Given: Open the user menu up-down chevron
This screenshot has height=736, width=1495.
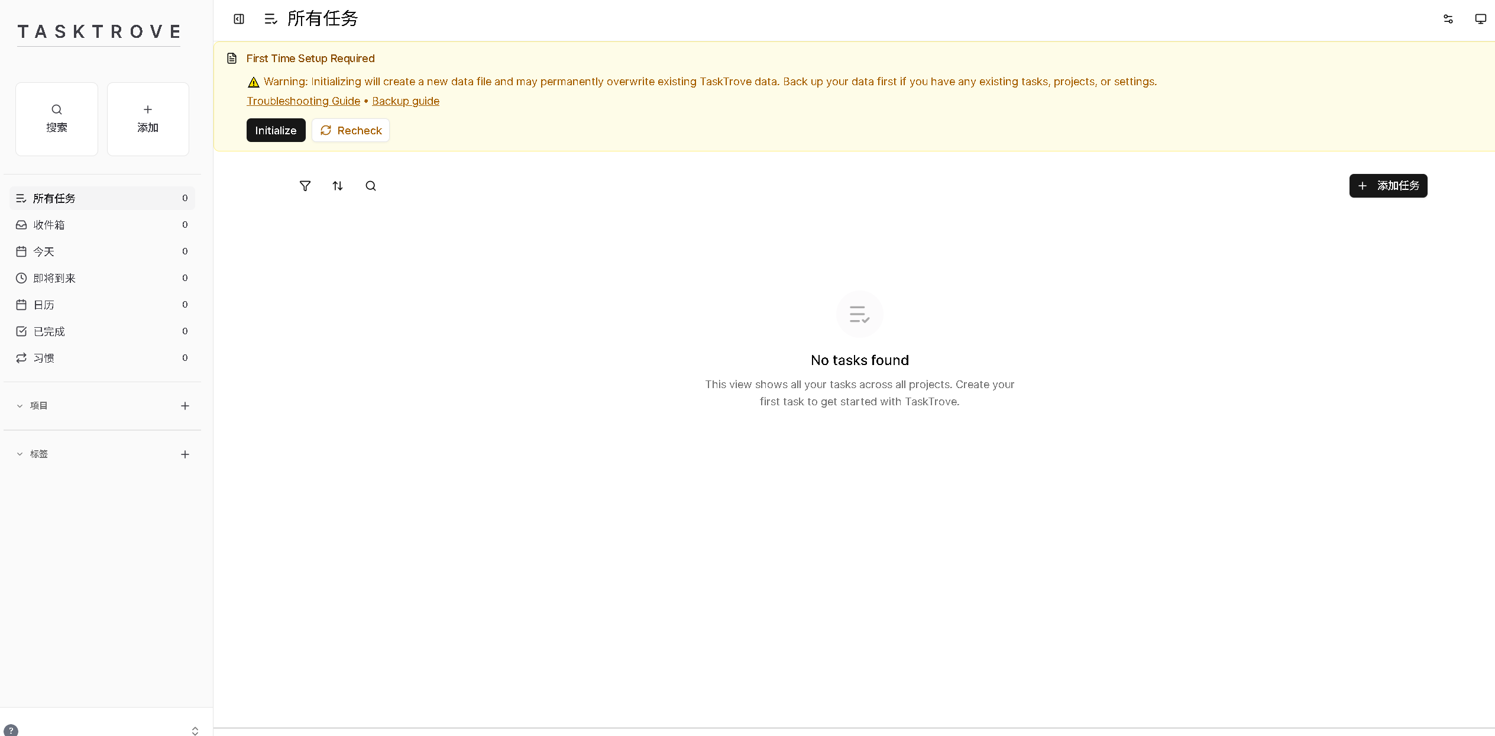Looking at the screenshot, I should pyautogui.click(x=195, y=731).
